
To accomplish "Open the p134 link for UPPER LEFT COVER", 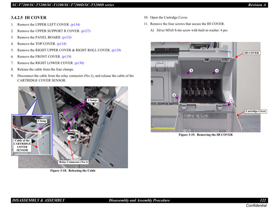I will pyautogui.click(x=75, y=25).
